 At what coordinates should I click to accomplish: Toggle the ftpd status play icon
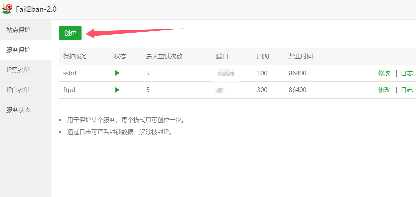[x=117, y=90]
